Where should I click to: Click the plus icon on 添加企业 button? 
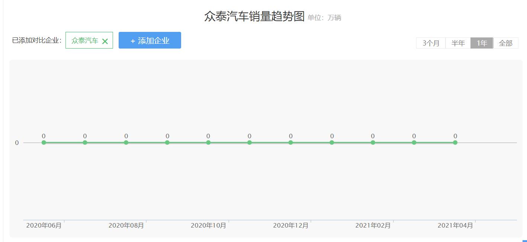coord(133,40)
